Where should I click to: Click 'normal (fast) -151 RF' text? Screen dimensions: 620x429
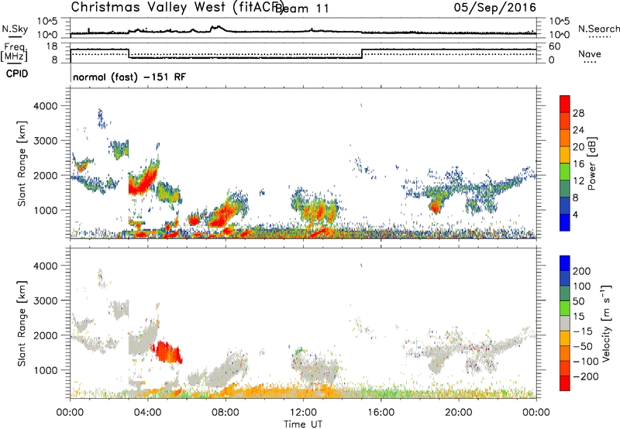point(129,77)
